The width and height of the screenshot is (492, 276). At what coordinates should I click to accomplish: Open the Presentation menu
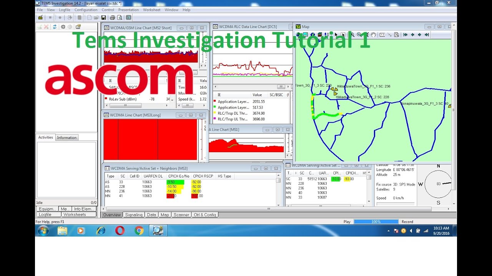(x=129, y=10)
